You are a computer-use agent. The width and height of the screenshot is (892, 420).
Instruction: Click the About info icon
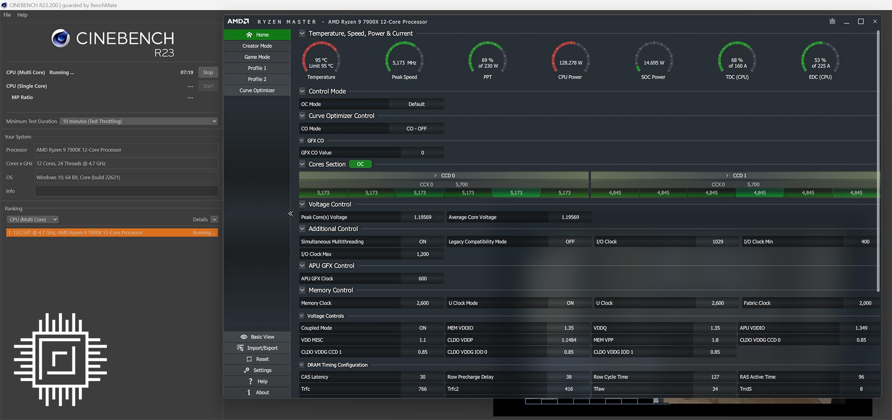(x=249, y=393)
